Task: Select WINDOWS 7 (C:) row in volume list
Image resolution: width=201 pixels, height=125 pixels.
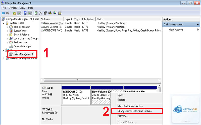Action: coord(101,30)
